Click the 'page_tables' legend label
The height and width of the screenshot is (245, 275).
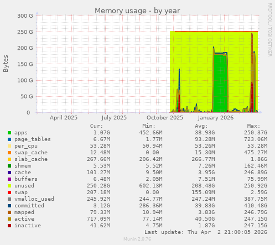pyautogui.click(x=33, y=139)
